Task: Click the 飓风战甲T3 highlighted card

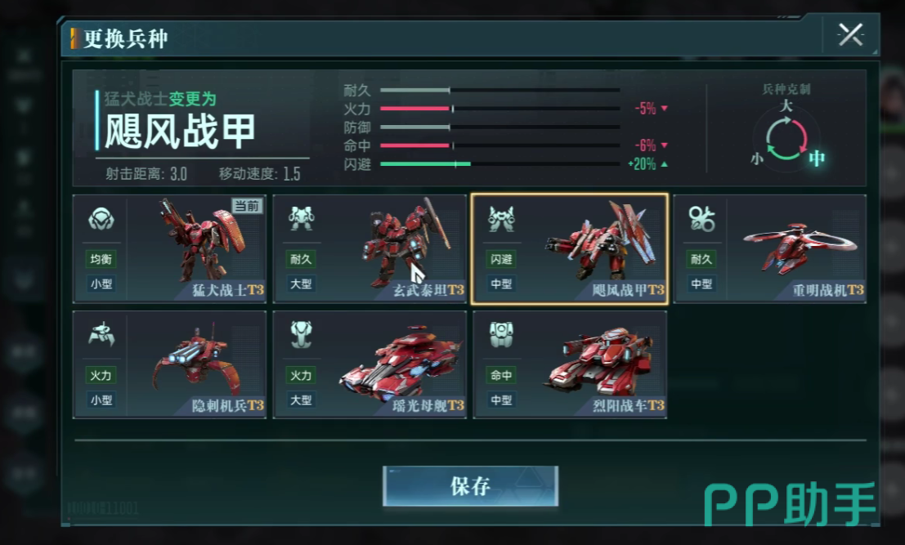Action: point(570,248)
